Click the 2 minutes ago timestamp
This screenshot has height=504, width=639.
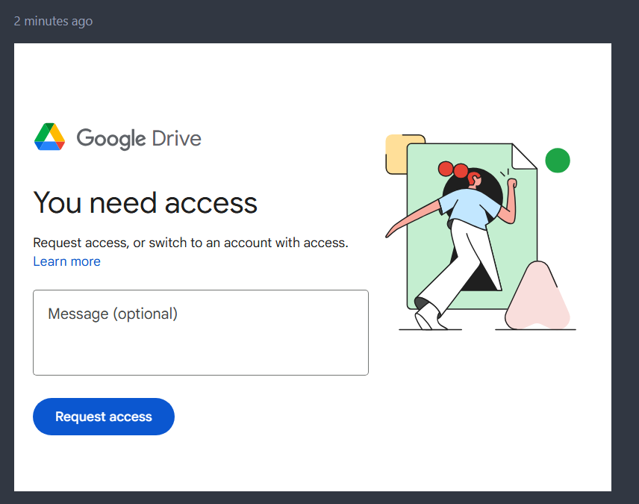click(54, 21)
